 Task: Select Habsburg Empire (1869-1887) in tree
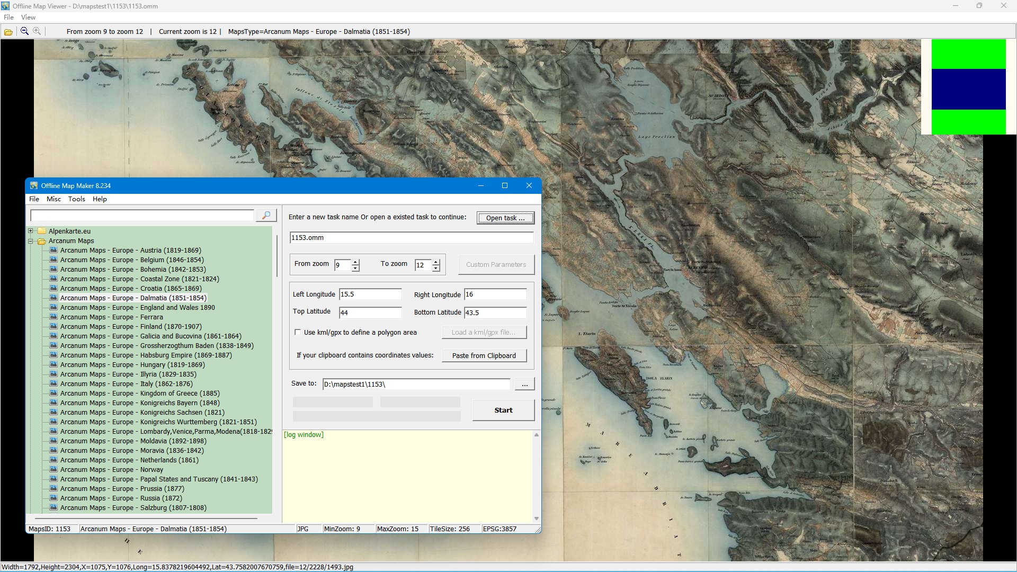tap(146, 355)
